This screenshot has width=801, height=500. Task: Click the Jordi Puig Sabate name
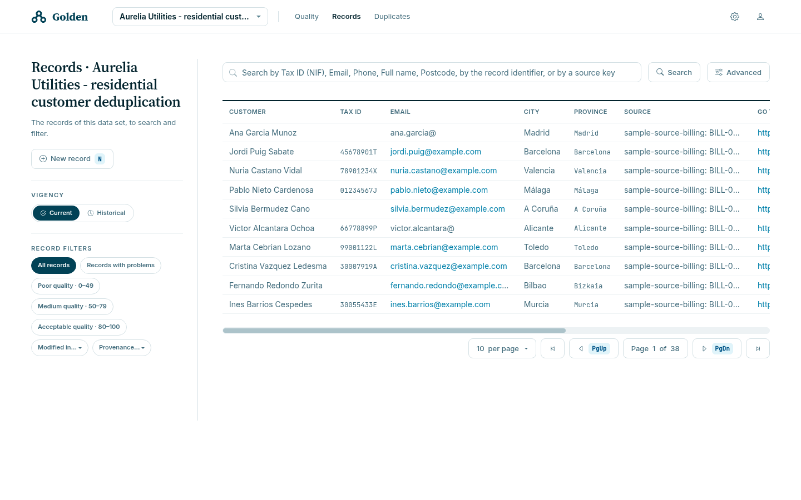pos(261,152)
